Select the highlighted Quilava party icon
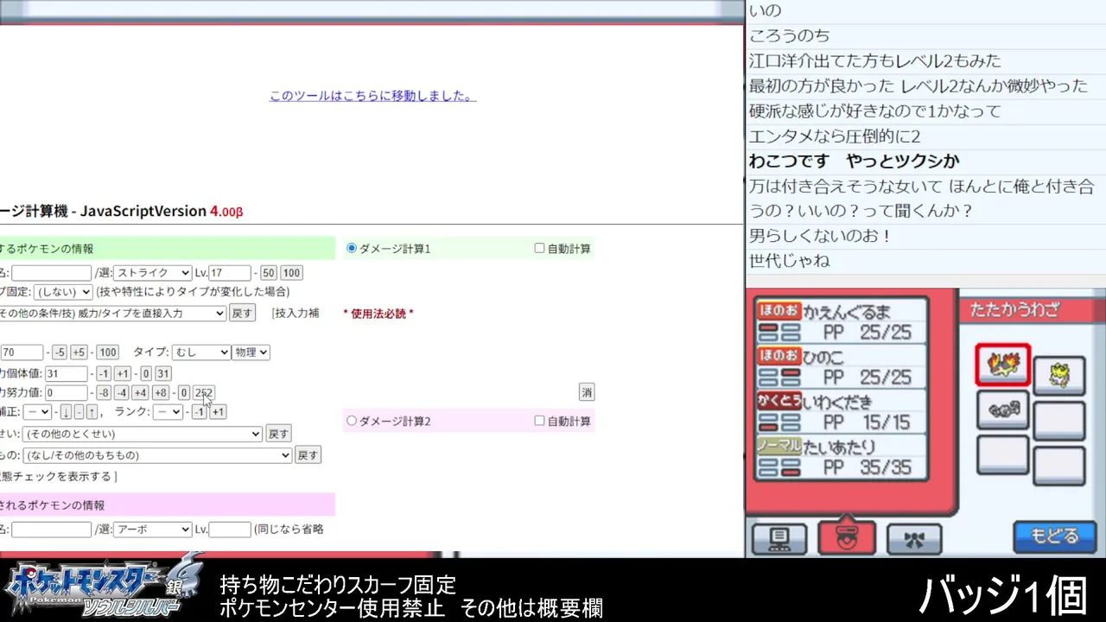Screen dimensions: 1106x622 [x=1002, y=365]
